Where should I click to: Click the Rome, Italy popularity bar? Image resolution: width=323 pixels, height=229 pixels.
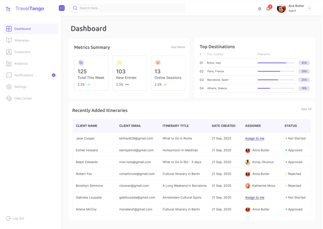point(276,63)
